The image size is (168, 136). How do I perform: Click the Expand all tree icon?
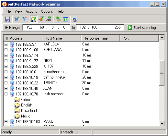17,19
